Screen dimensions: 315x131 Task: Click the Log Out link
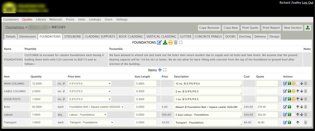(307, 2)
